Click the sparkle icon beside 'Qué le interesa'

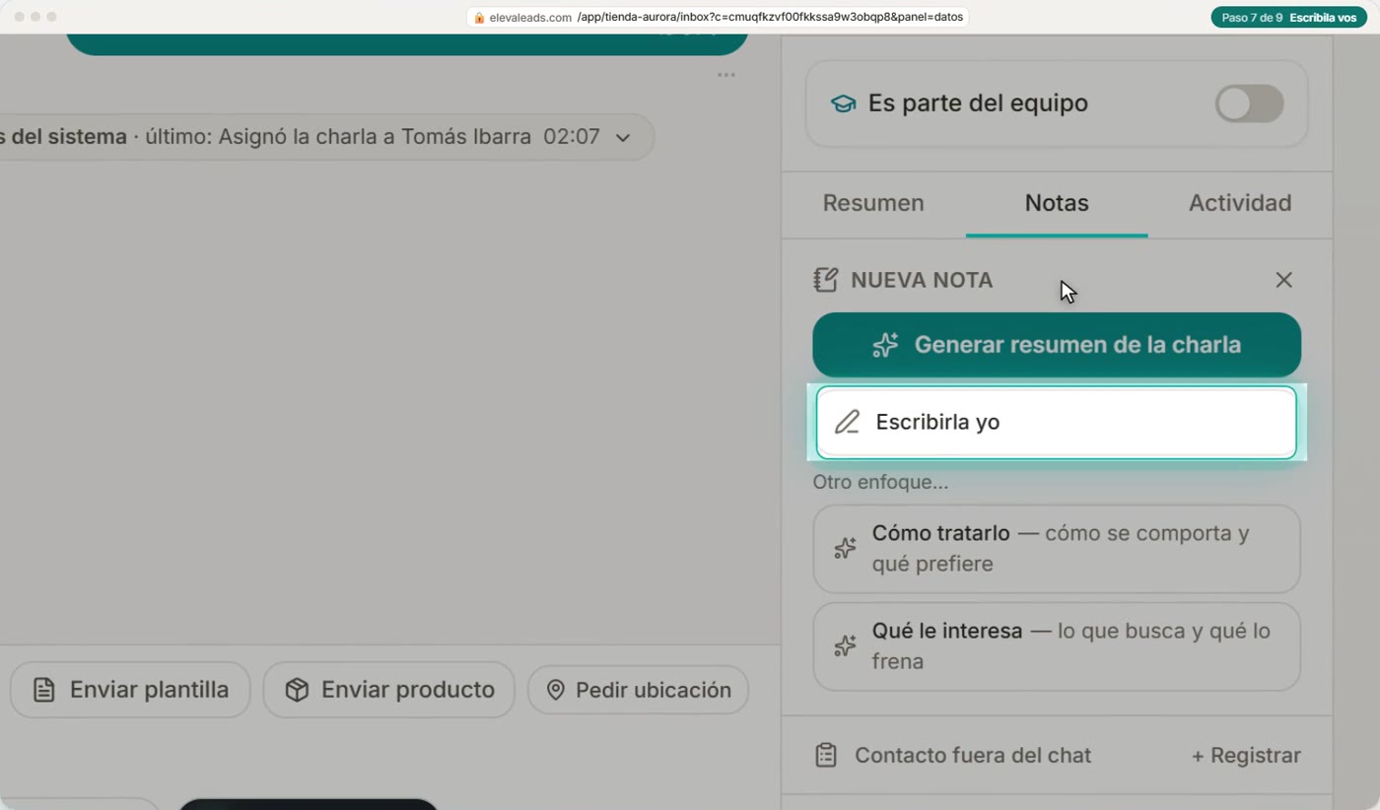click(x=845, y=646)
